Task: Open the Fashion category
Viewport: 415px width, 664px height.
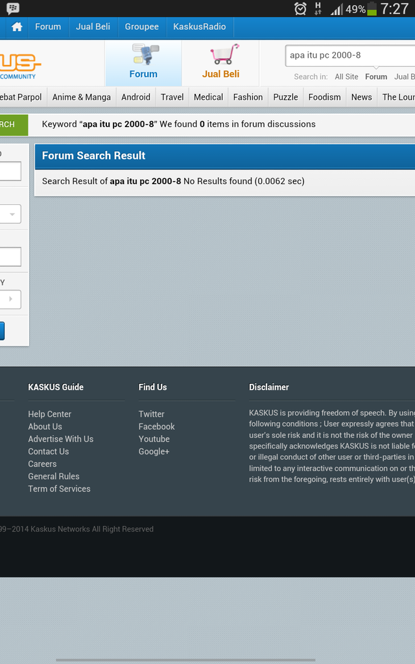Action: point(248,97)
